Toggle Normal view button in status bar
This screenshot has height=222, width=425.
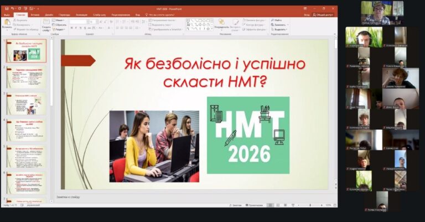[270, 205]
